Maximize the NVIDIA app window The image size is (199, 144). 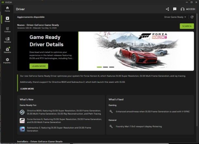[191, 2]
